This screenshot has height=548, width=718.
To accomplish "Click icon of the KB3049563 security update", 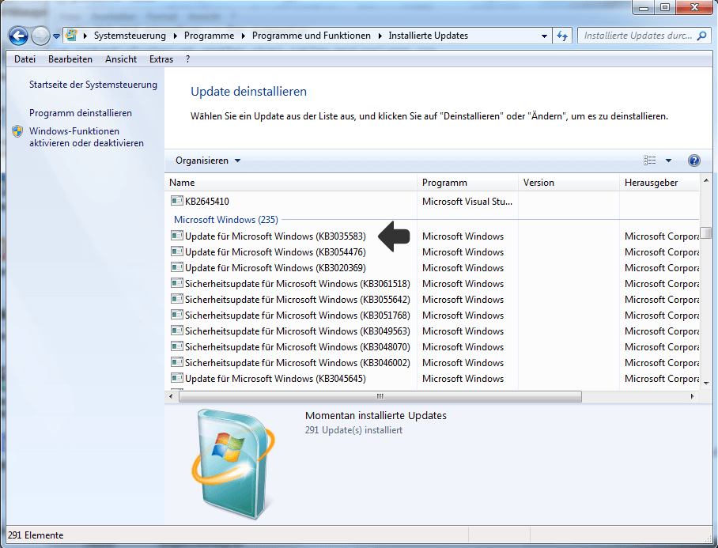I will (177, 331).
